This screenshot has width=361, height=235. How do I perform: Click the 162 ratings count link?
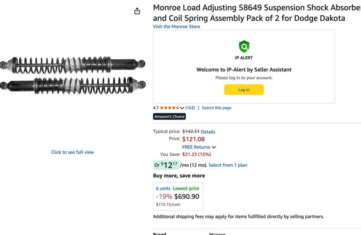190,108
